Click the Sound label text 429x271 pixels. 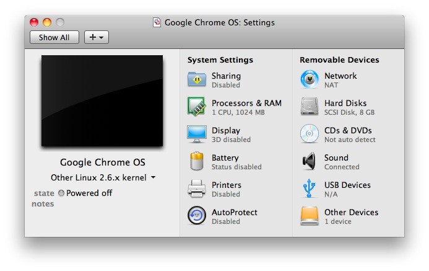point(336,158)
